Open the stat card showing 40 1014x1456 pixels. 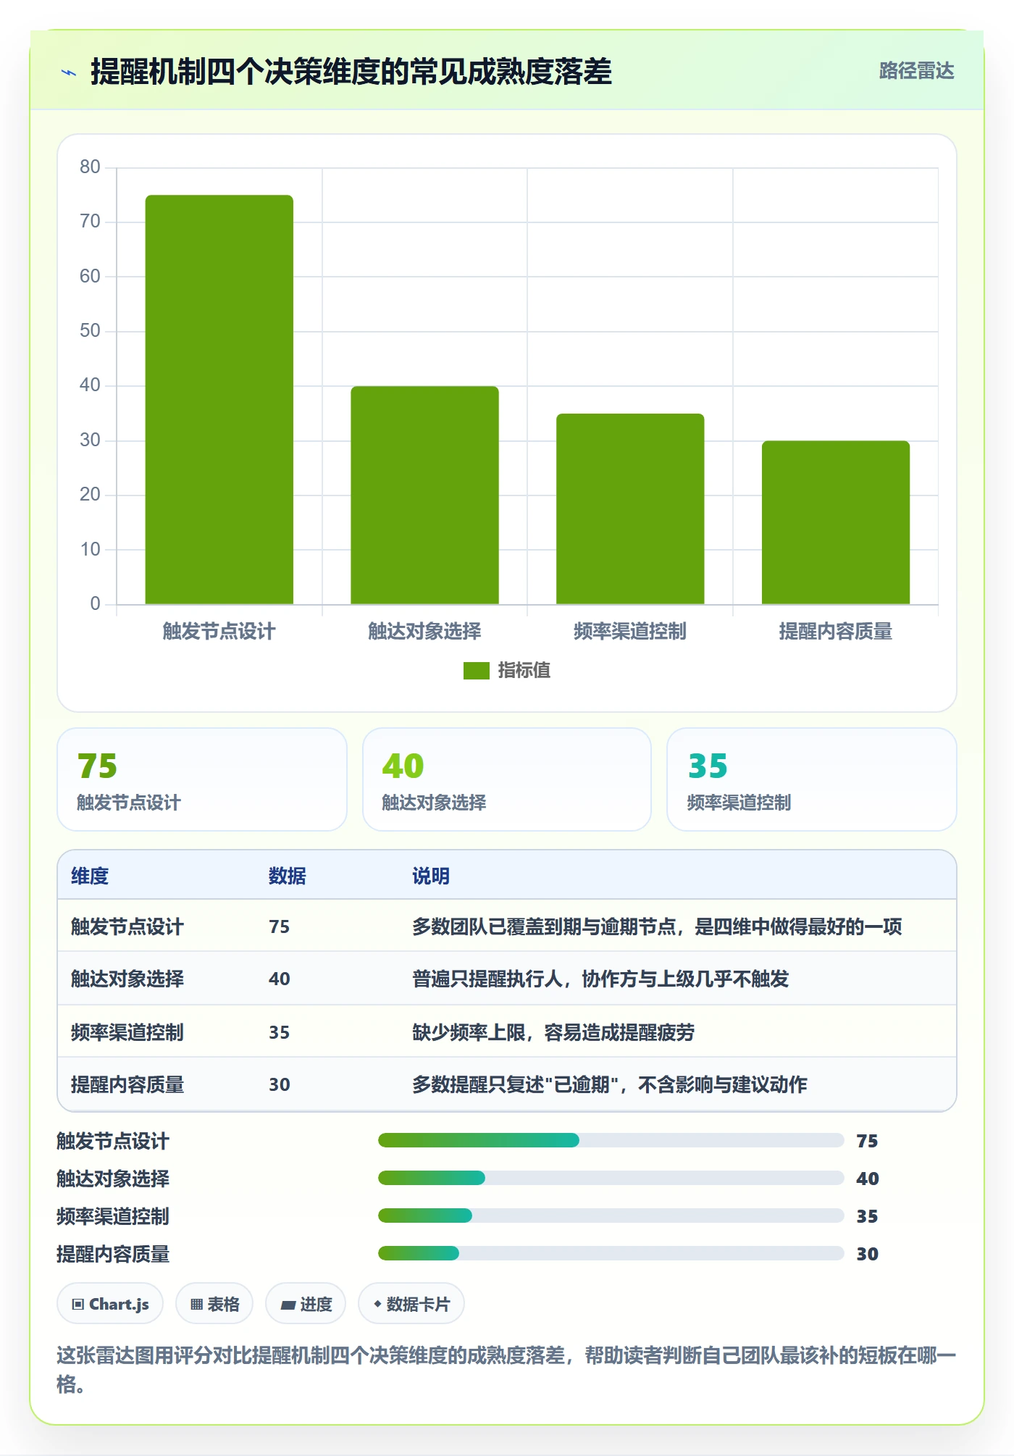tap(507, 779)
